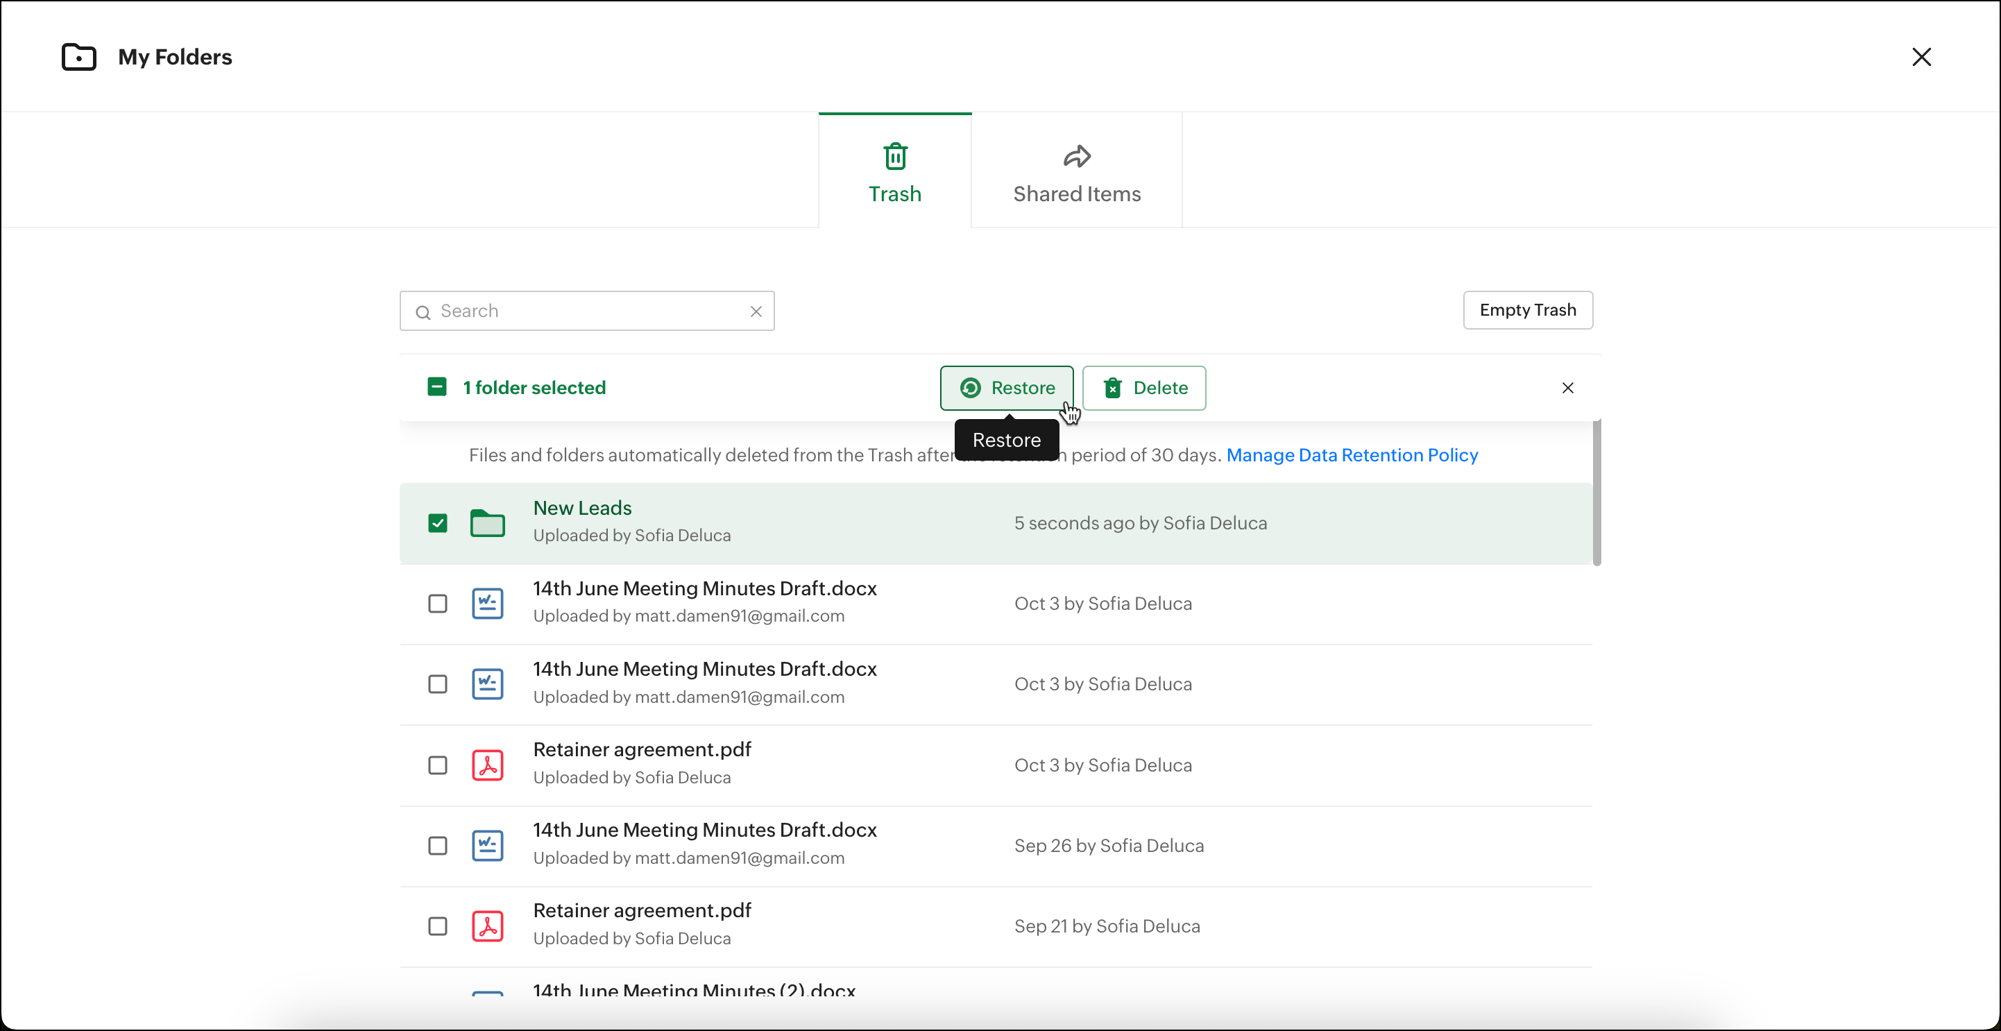This screenshot has height=1031, width=2001.
Task: Dismiss the selection bar with its X icon
Action: [1567, 388]
